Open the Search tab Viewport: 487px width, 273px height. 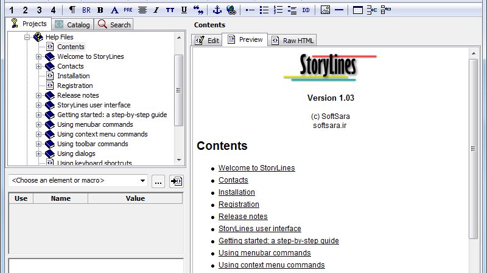(114, 25)
